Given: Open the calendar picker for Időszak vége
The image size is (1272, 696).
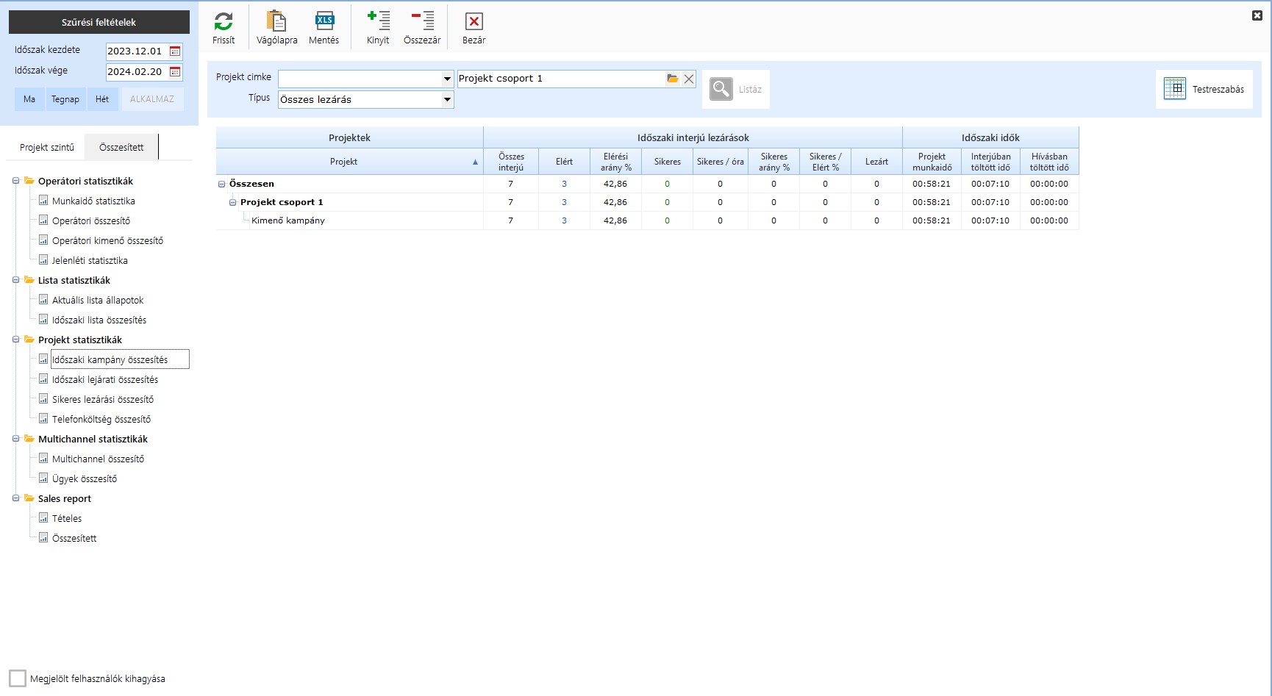Looking at the screenshot, I should coord(175,72).
